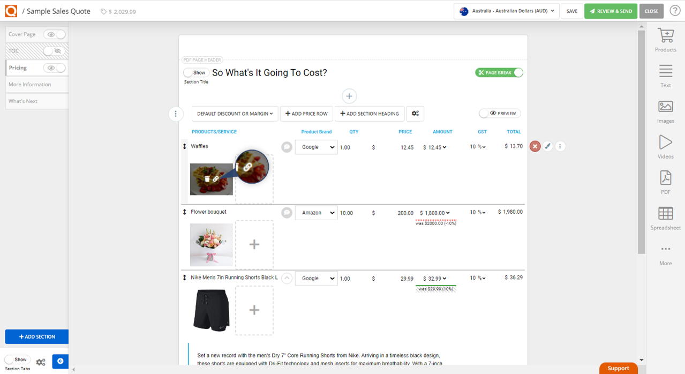Click the Add Price Row button
Screen dimensions: 685x374
tap(306, 114)
